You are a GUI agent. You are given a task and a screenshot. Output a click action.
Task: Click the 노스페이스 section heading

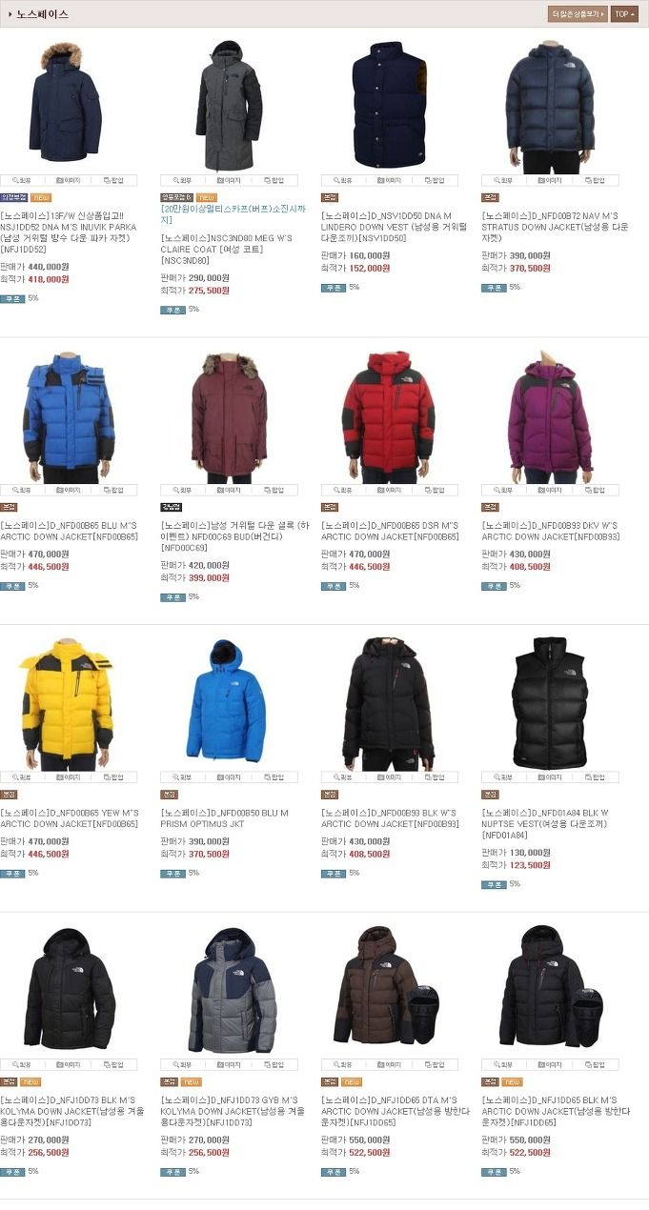(43, 14)
